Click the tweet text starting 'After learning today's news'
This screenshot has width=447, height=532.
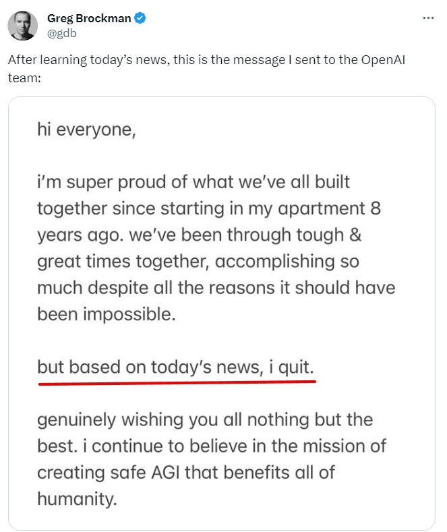(x=206, y=69)
